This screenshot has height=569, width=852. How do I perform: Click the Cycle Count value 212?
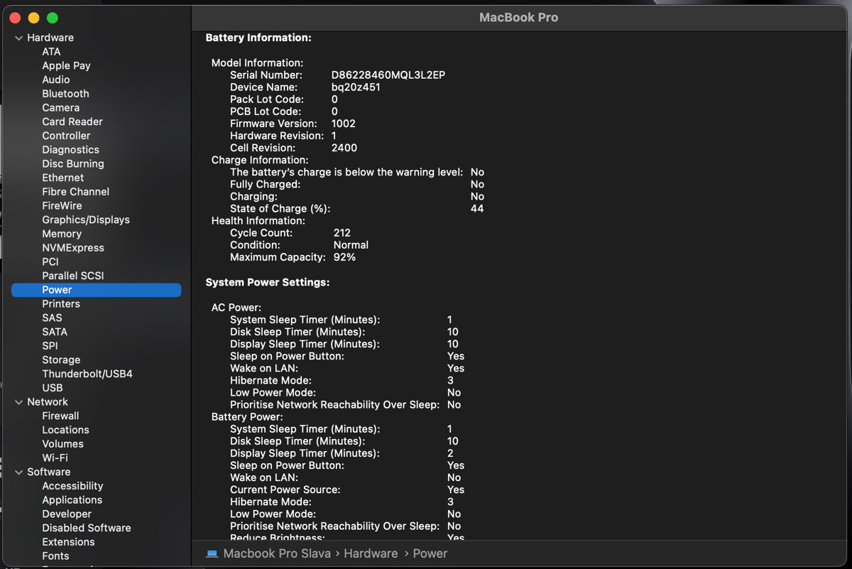tap(342, 232)
